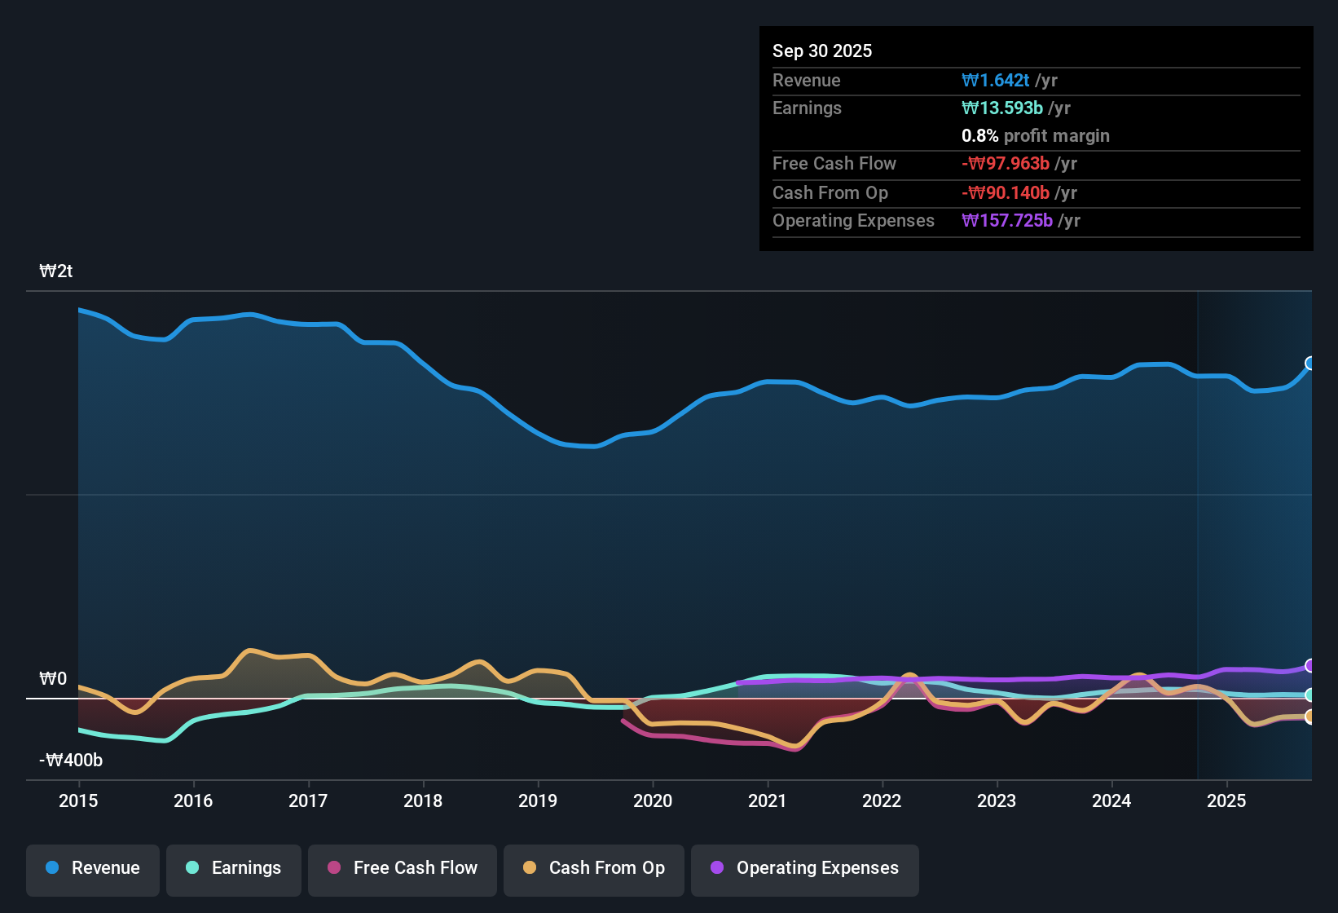Select the Operating Expenses endpoint marker on chart
Screen dimensions: 1338x913
tap(1310, 666)
